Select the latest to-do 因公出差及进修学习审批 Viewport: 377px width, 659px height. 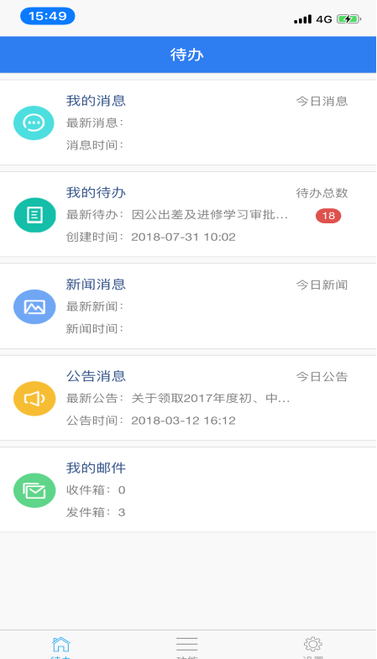210,215
